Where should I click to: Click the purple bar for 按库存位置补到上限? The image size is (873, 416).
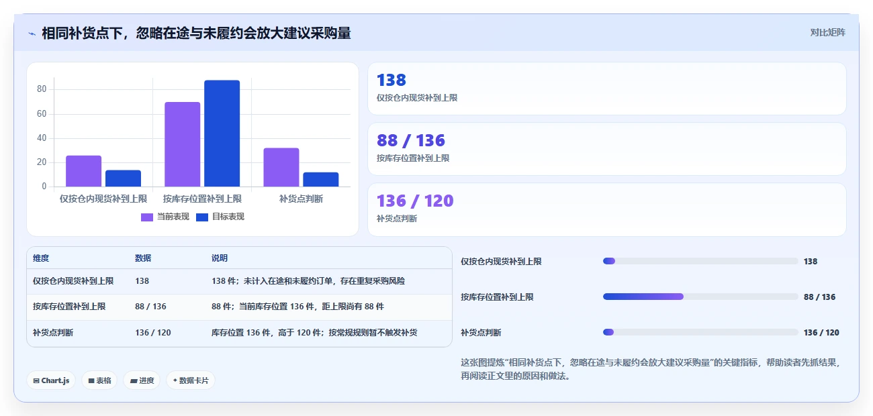point(183,144)
